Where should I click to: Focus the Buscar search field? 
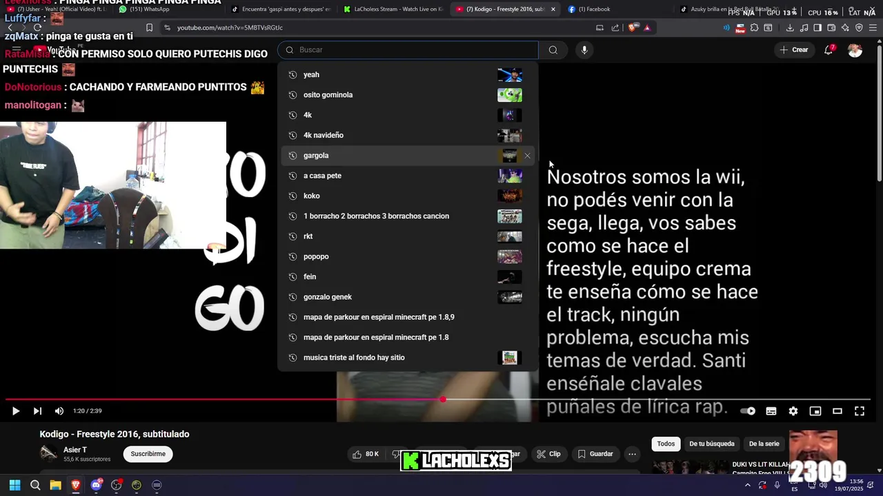(408, 50)
